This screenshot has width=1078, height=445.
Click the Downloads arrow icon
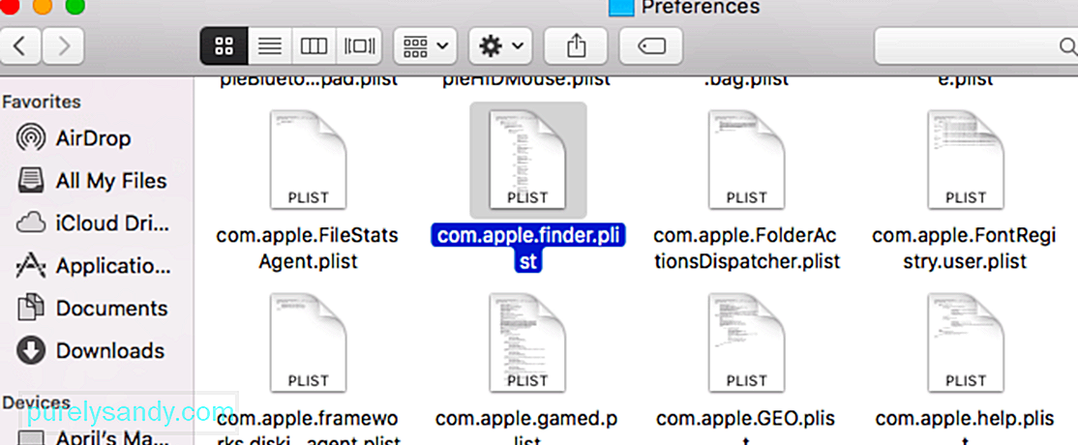(x=31, y=351)
